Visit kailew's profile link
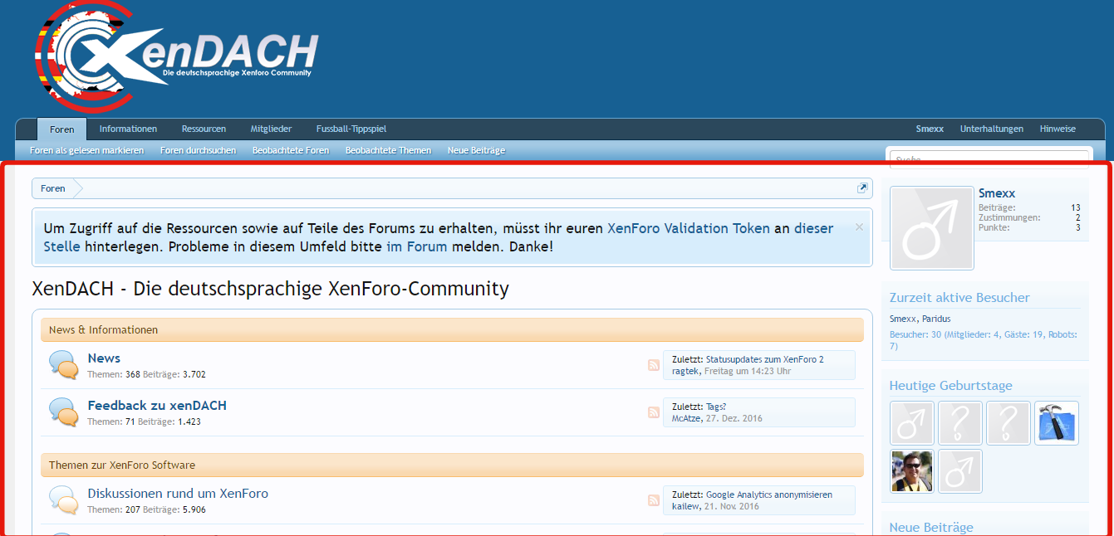 point(685,506)
